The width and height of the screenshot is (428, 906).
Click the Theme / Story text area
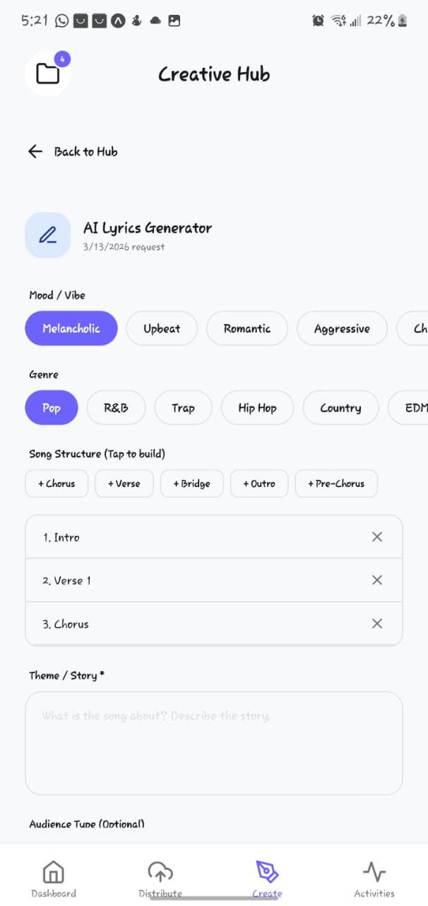(213, 742)
